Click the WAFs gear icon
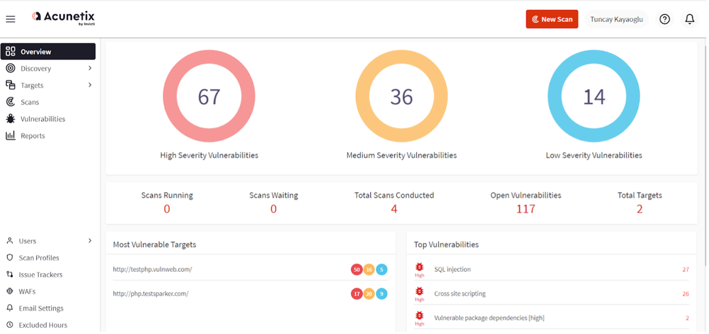The image size is (709, 334). click(x=9, y=291)
